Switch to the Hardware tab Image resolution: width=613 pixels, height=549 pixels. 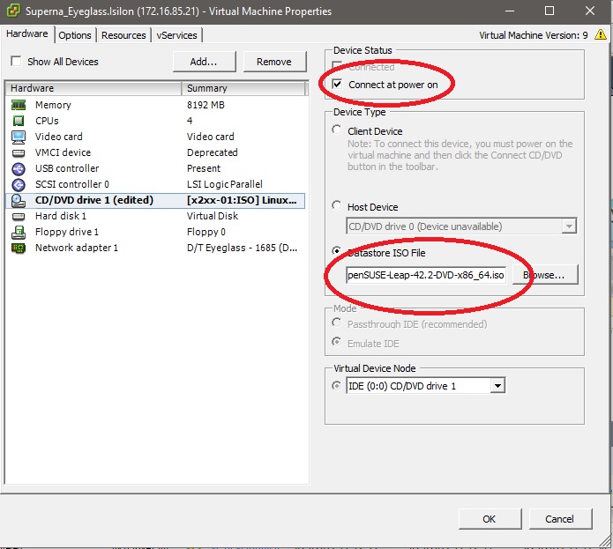[x=27, y=34]
